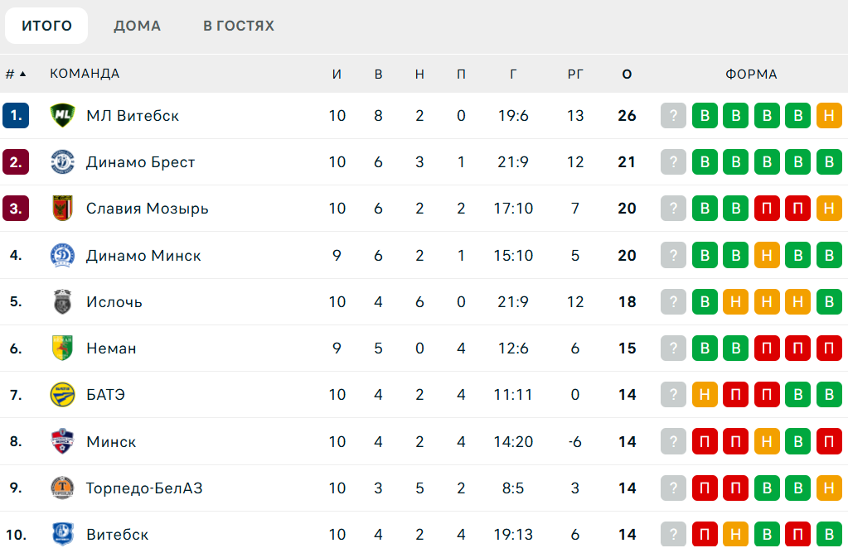Switch to the В ГОСТЯХ tab
Image resolution: width=848 pixels, height=548 pixels.
239,26
